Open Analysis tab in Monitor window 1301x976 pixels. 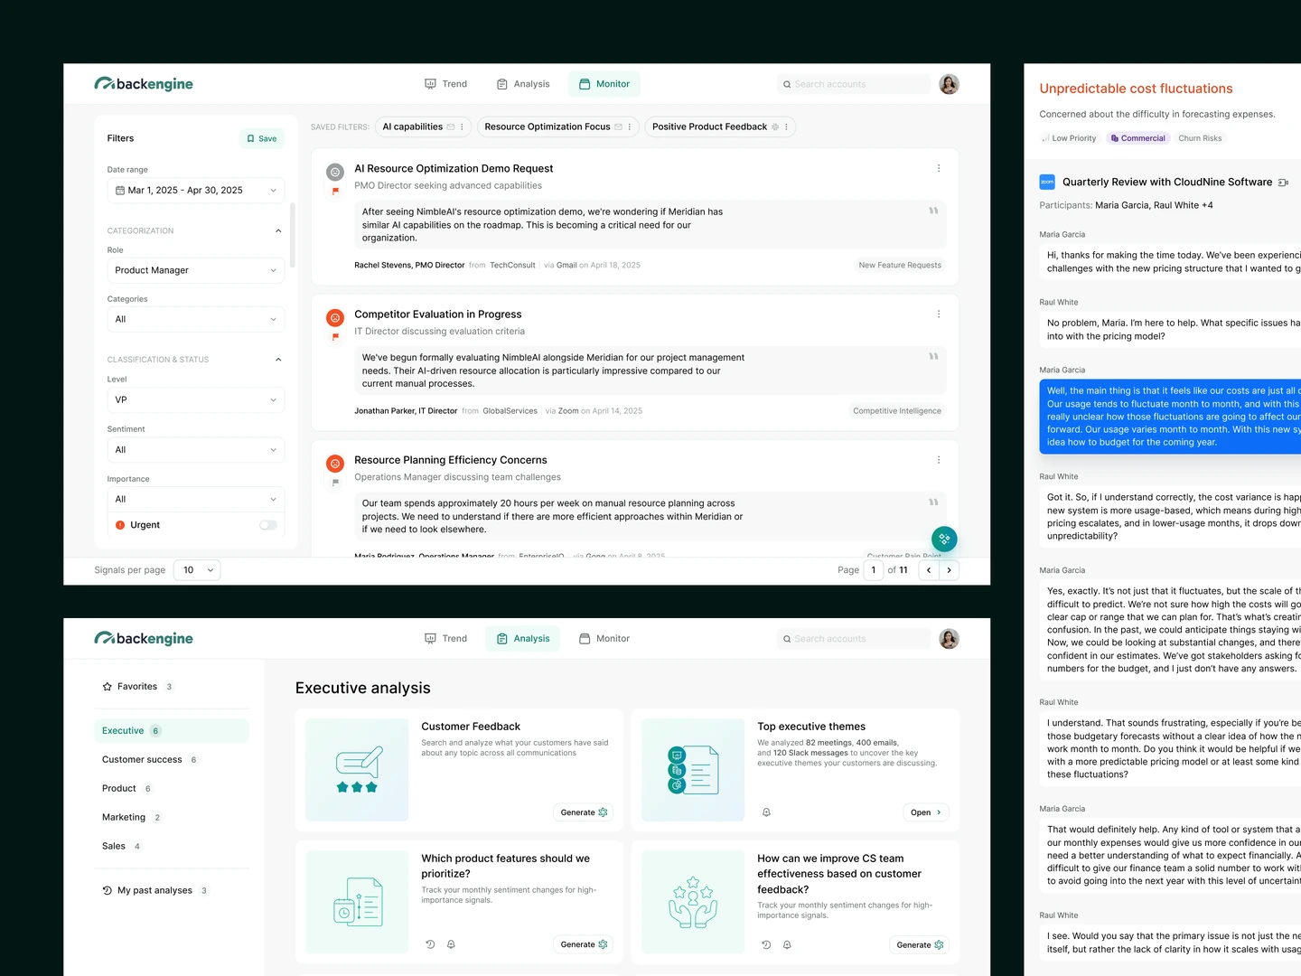point(523,84)
